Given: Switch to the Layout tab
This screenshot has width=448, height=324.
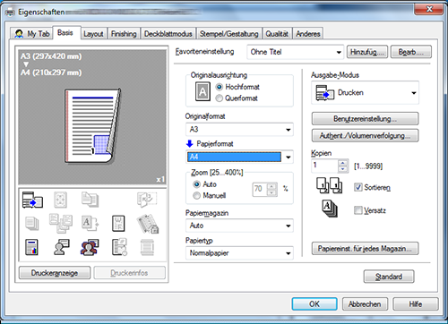Looking at the screenshot, I should (x=93, y=34).
